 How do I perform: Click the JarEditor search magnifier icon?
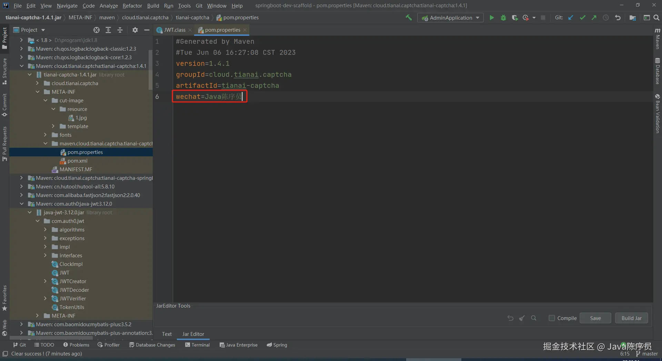pyautogui.click(x=534, y=318)
